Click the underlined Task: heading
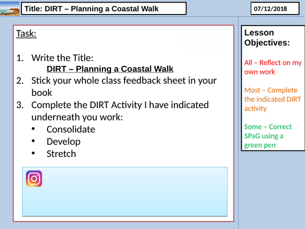 pyautogui.click(x=26, y=34)
